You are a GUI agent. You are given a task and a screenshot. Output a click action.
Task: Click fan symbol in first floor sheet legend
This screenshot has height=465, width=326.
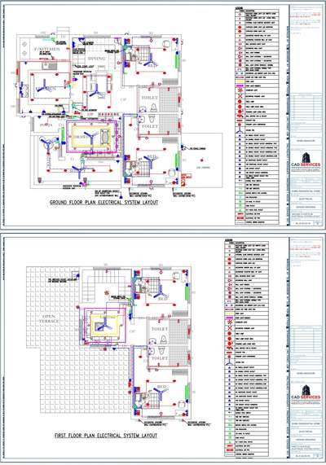(229, 362)
